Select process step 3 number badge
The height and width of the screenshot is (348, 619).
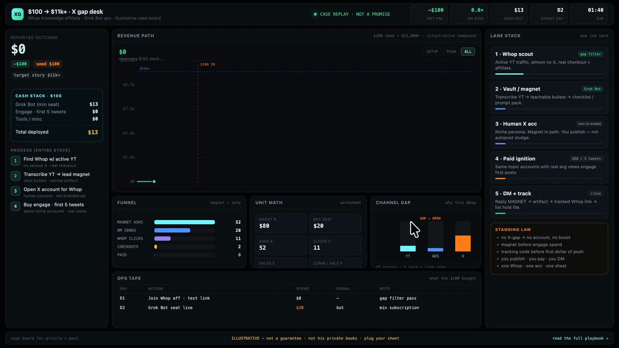15,191
